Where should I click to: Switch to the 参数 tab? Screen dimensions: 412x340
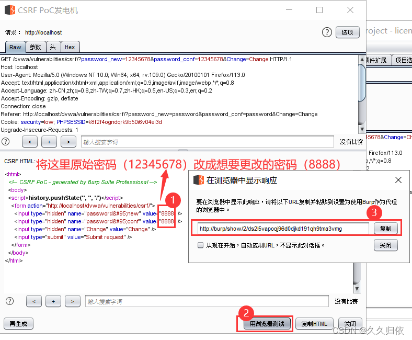pyautogui.click(x=35, y=47)
